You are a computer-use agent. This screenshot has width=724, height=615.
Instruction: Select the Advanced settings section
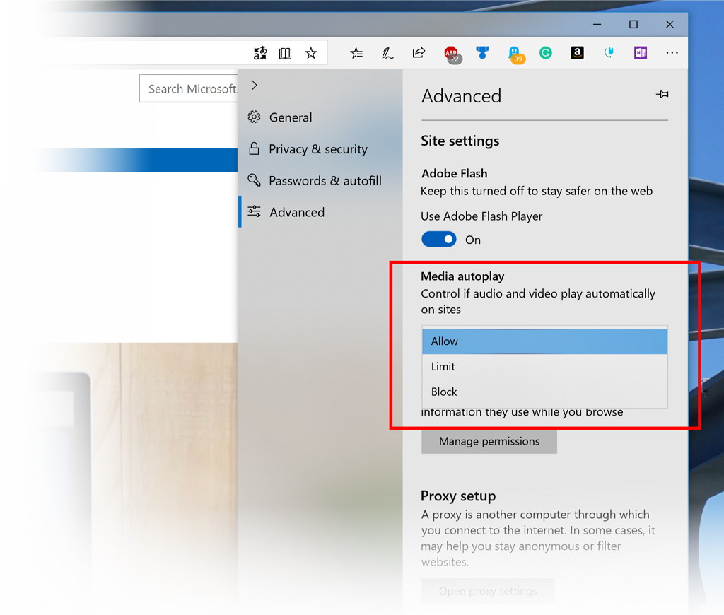pyautogui.click(x=321, y=212)
